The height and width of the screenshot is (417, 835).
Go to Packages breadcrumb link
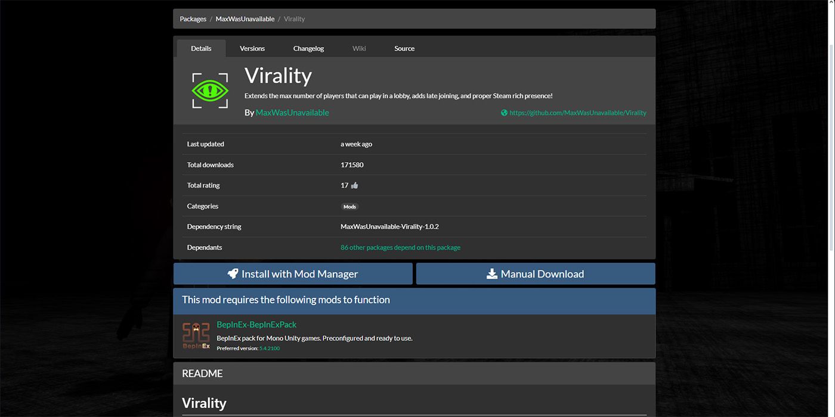click(193, 19)
